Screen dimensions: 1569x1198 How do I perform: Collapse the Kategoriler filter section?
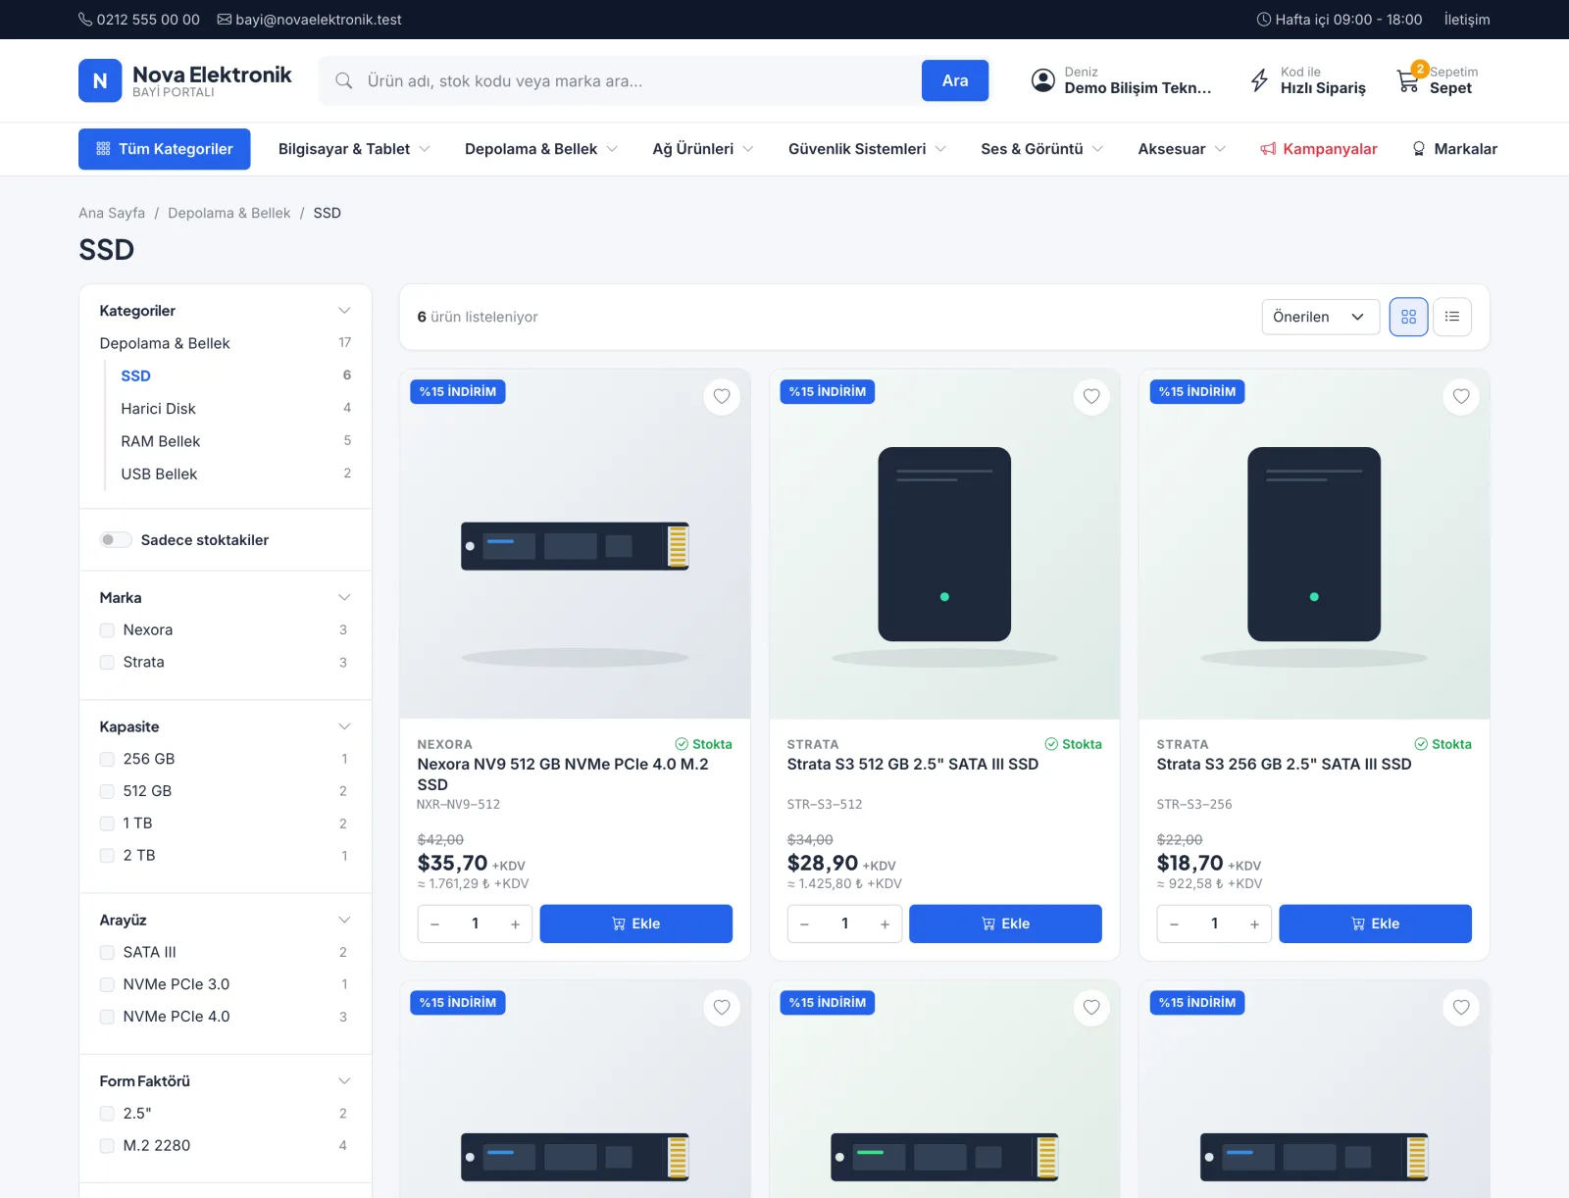point(344,311)
